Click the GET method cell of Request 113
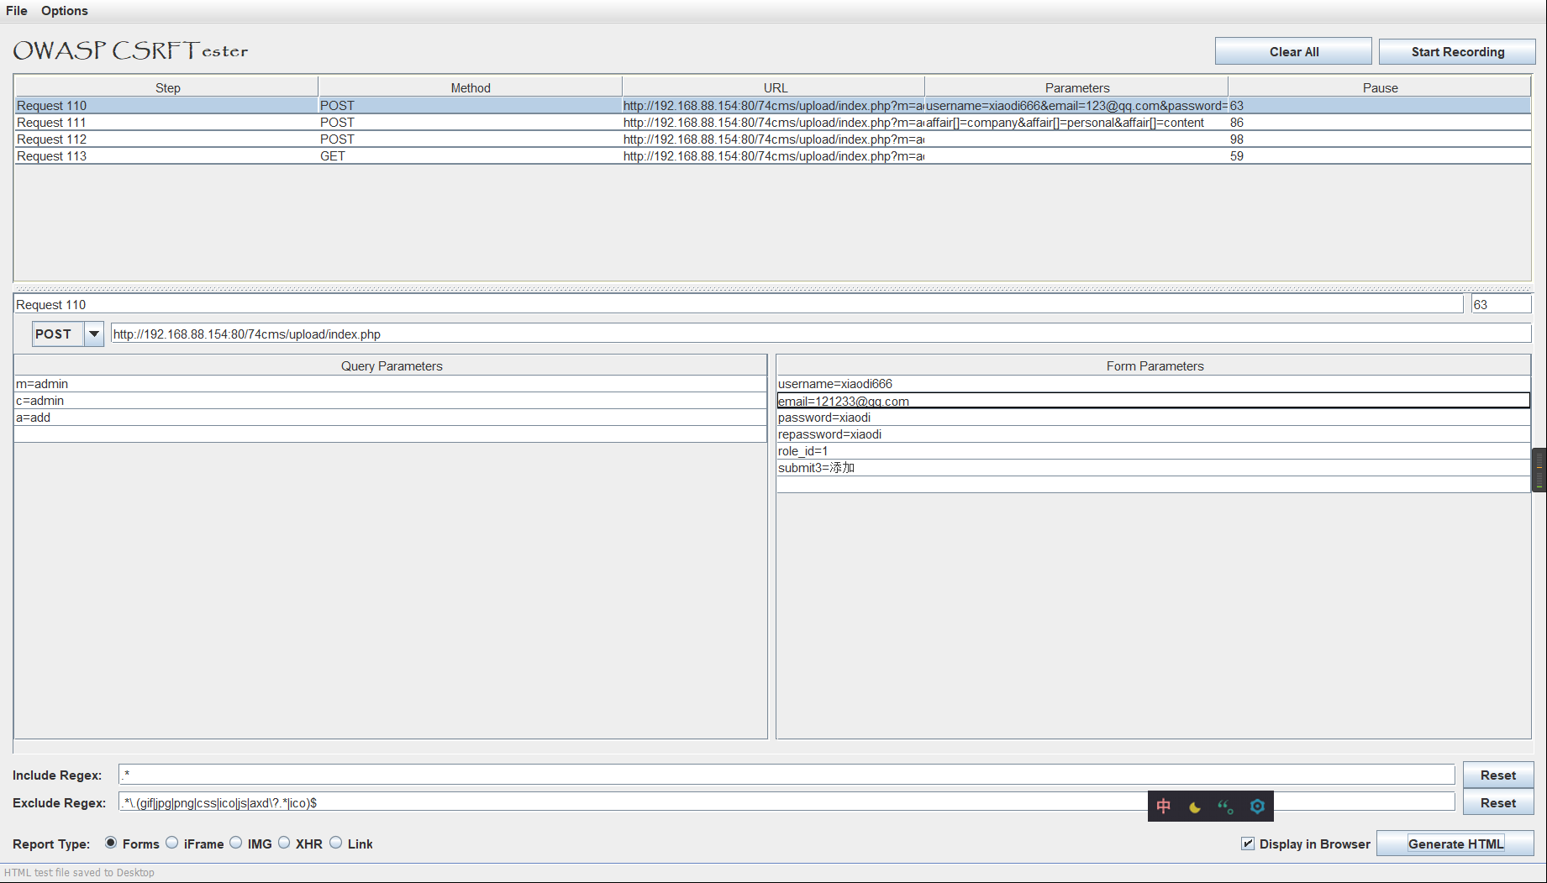Viewport: 1547px width, 883px height. click(x=471, y=156)
